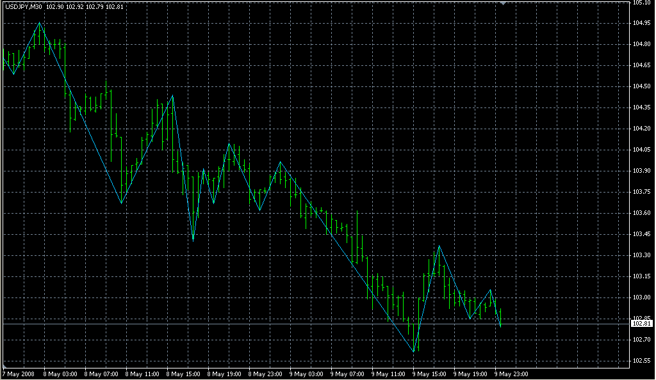Screen dimensions: 656x380
Task: Click the USDJPY,M30 chart title text
Action: click(x=24, y=6)
